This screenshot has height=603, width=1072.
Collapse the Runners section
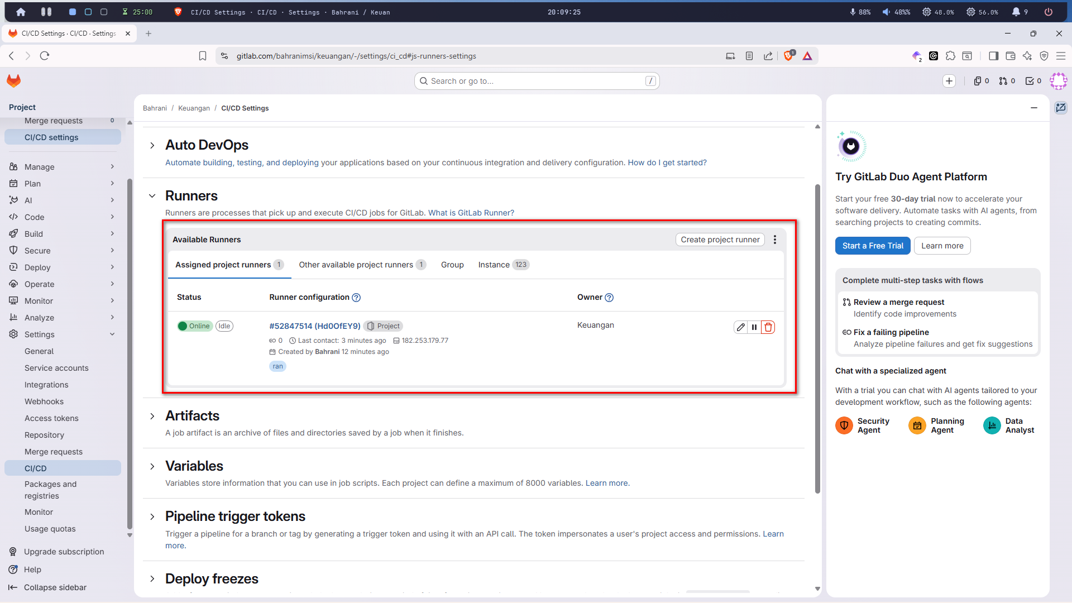[152, 196]
